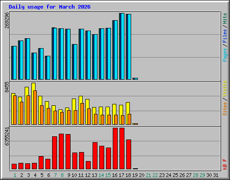Click day 4 on the x-axis
Screen dimensions: 230x180
(35, 175)
